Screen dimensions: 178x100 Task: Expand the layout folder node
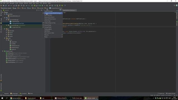pyautogui.click(x=6, y=33)
